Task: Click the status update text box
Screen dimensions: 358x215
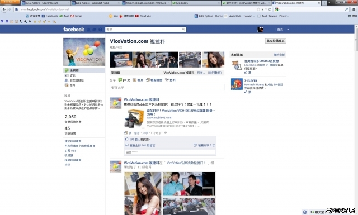Action: click(167, 87)
